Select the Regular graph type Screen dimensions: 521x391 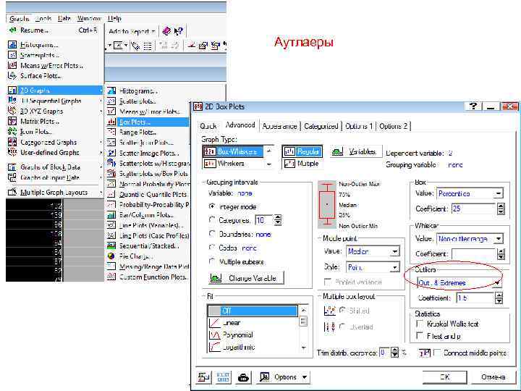(302, 151)
